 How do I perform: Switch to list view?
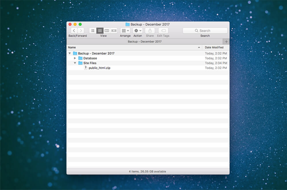point(100,31)
